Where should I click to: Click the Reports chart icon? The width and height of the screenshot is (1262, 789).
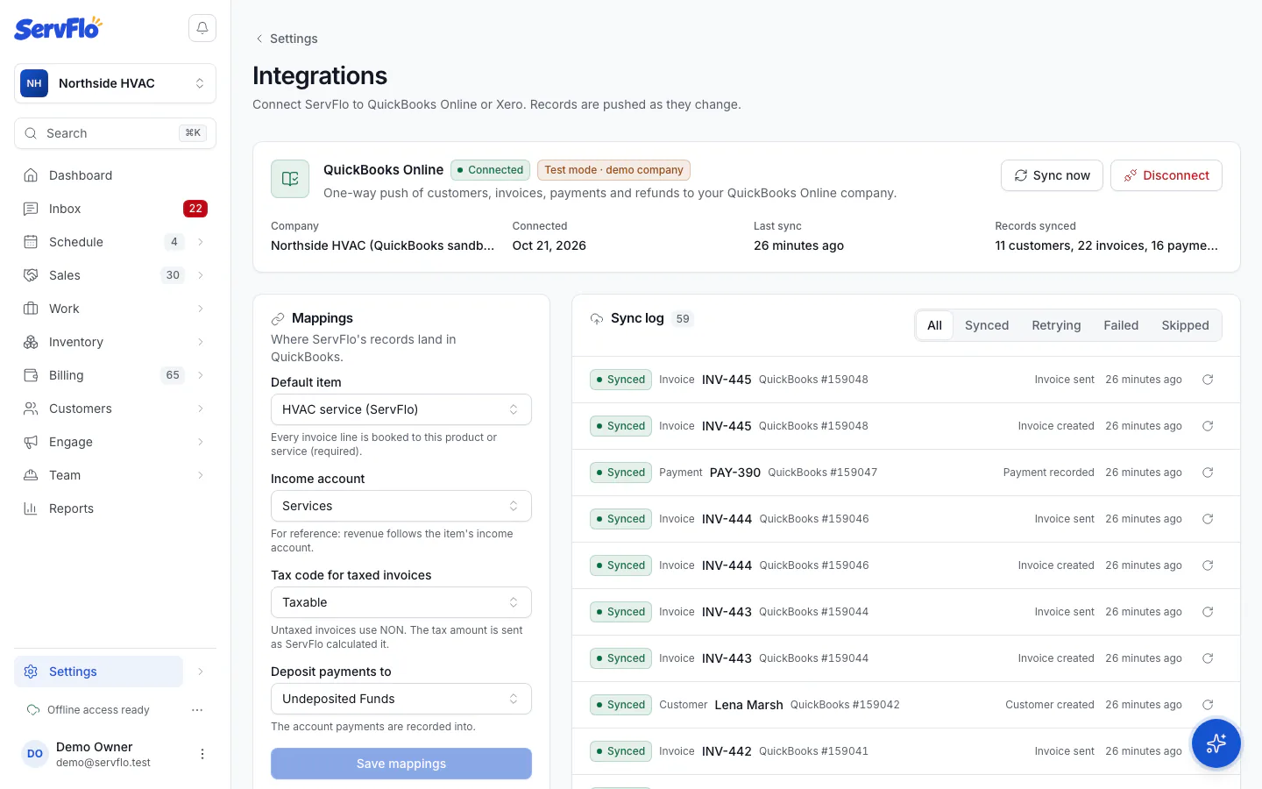(x=31, y=508)
